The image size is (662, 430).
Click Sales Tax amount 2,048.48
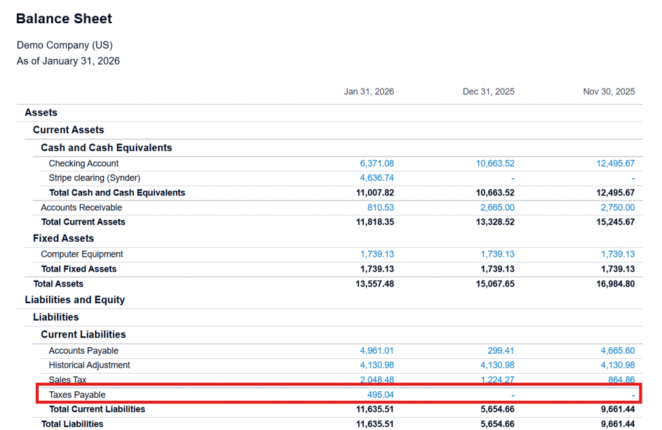click(x=376, y=380)
